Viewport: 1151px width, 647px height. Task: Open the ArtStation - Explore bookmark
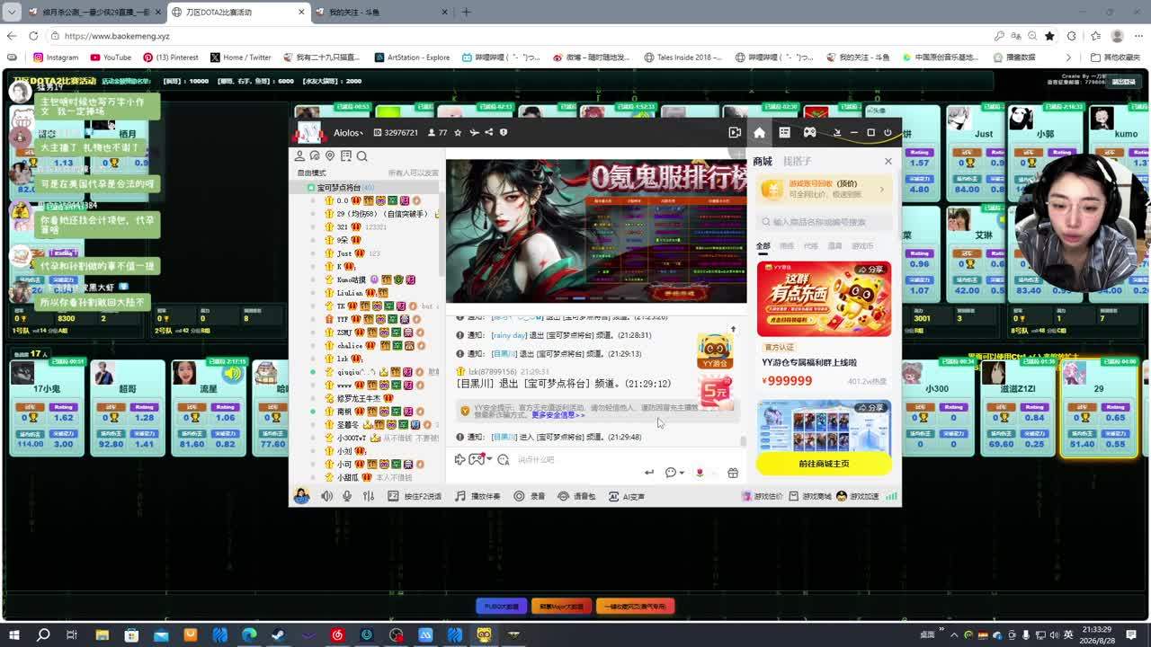point(412,58)
